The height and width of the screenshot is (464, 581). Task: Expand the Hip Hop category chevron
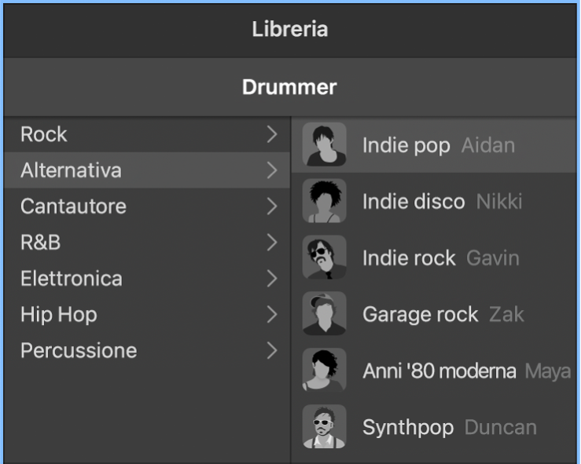click(x=272, y=315)
